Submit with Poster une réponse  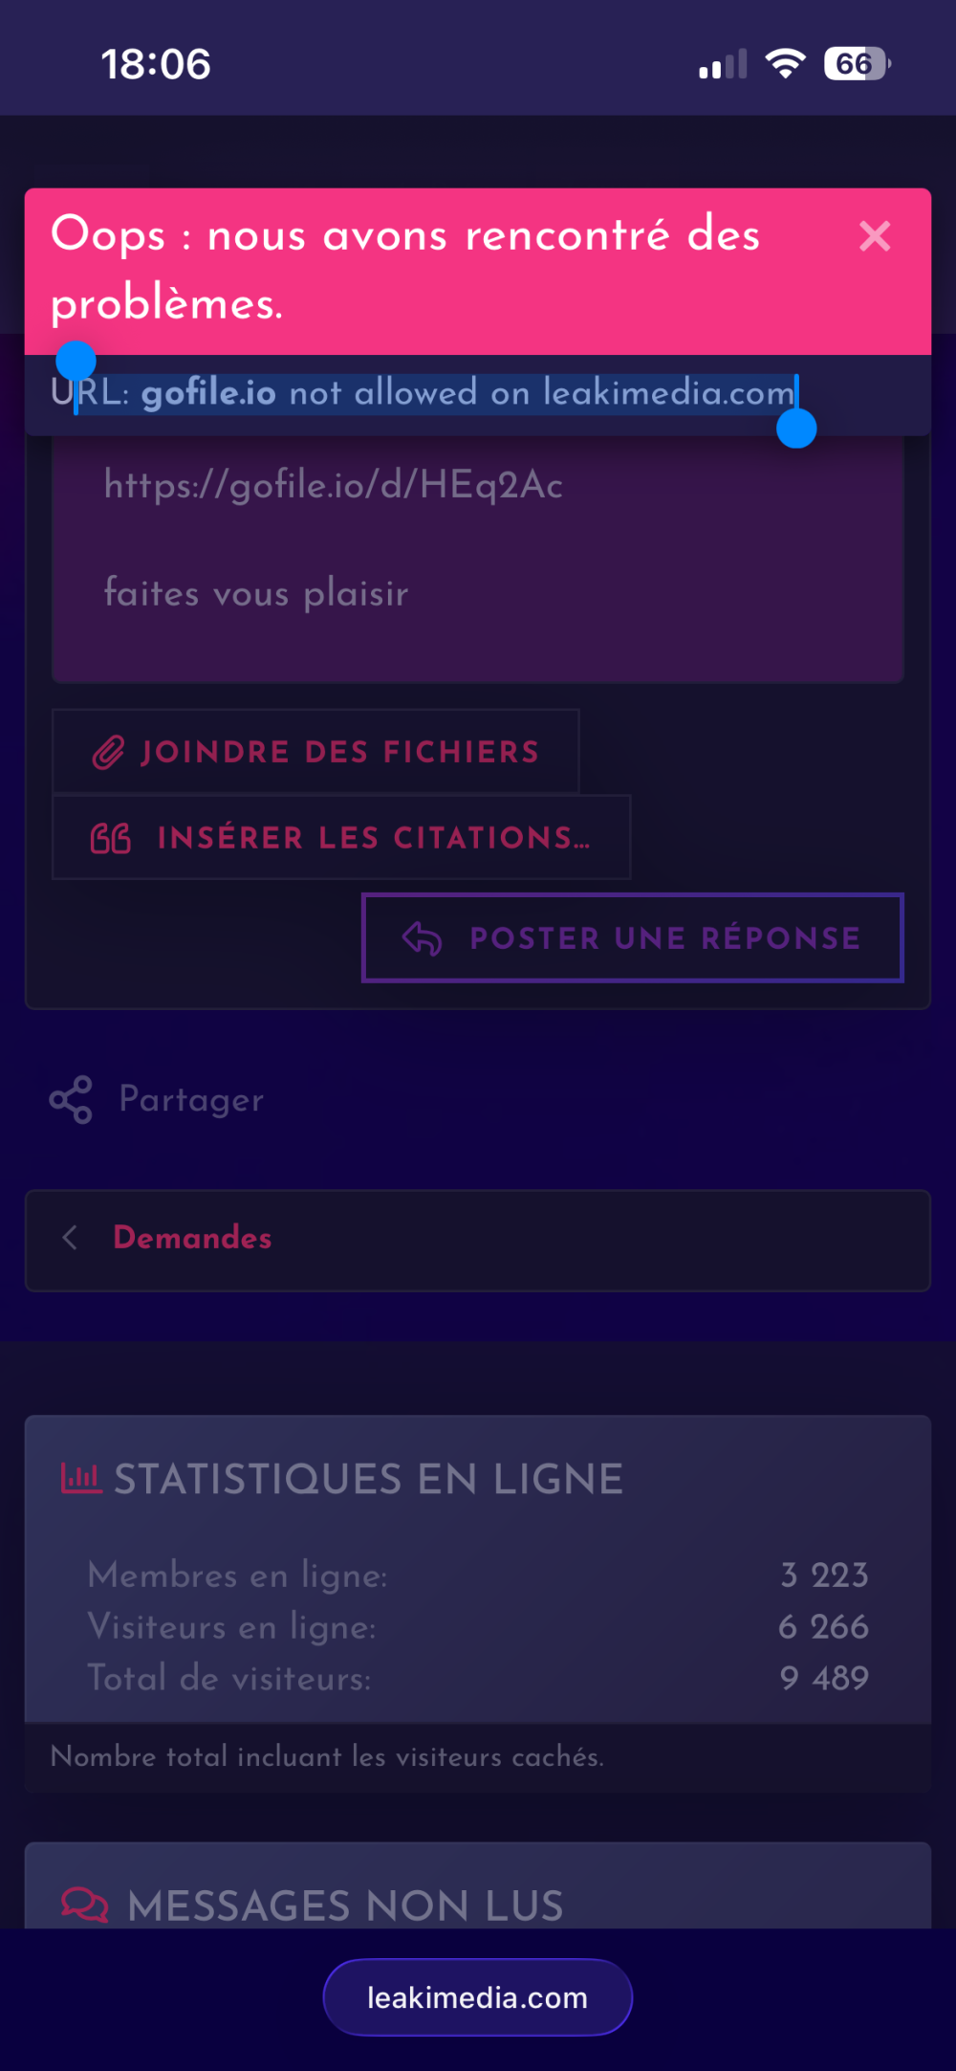(632, 938)
